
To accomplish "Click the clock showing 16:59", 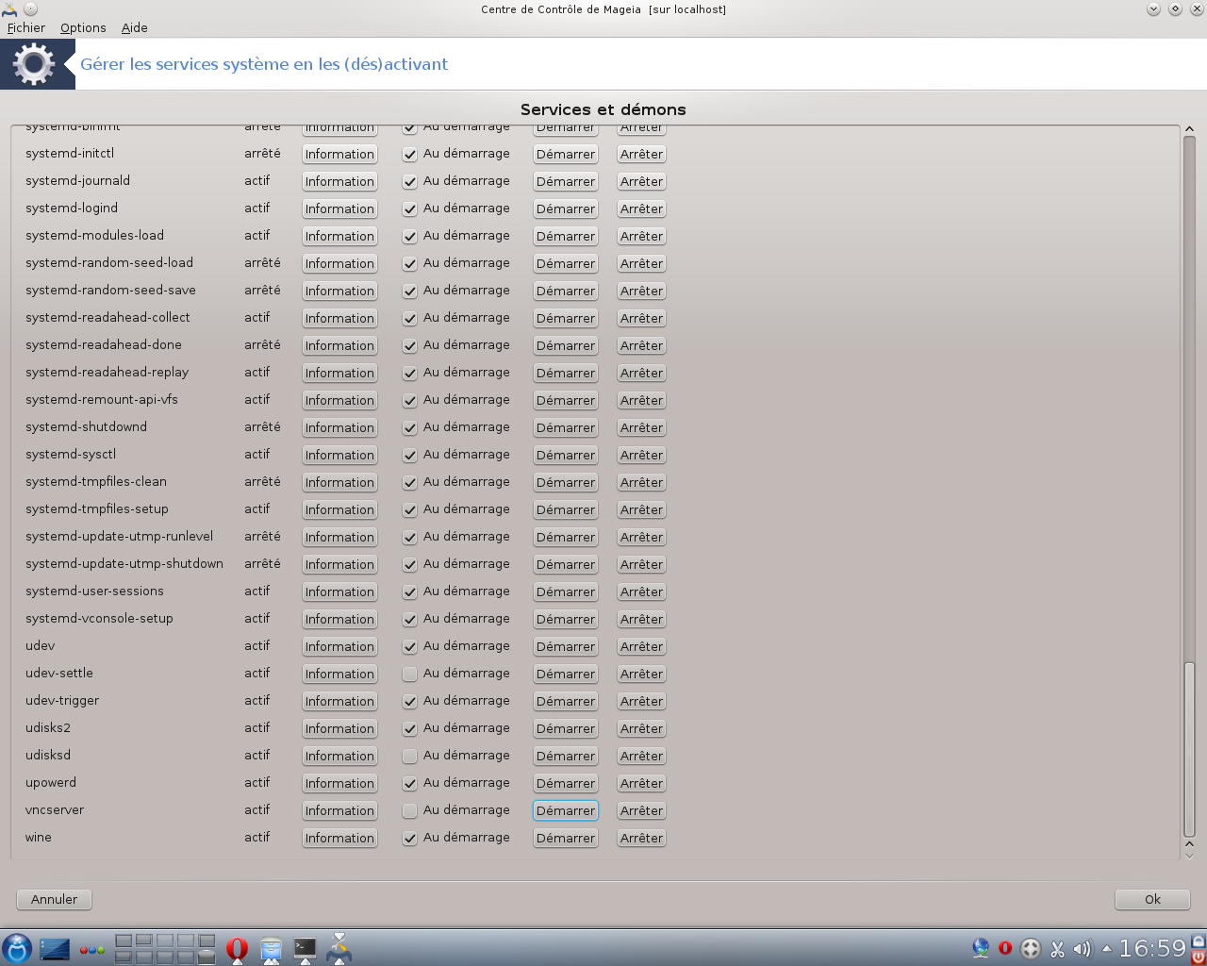I will pos(1152,948).
